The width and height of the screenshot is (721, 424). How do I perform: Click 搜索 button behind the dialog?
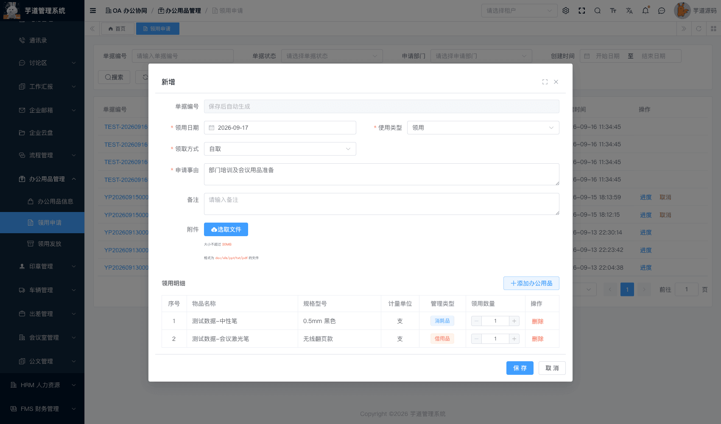pyautogui.click(x=114, y=77)
